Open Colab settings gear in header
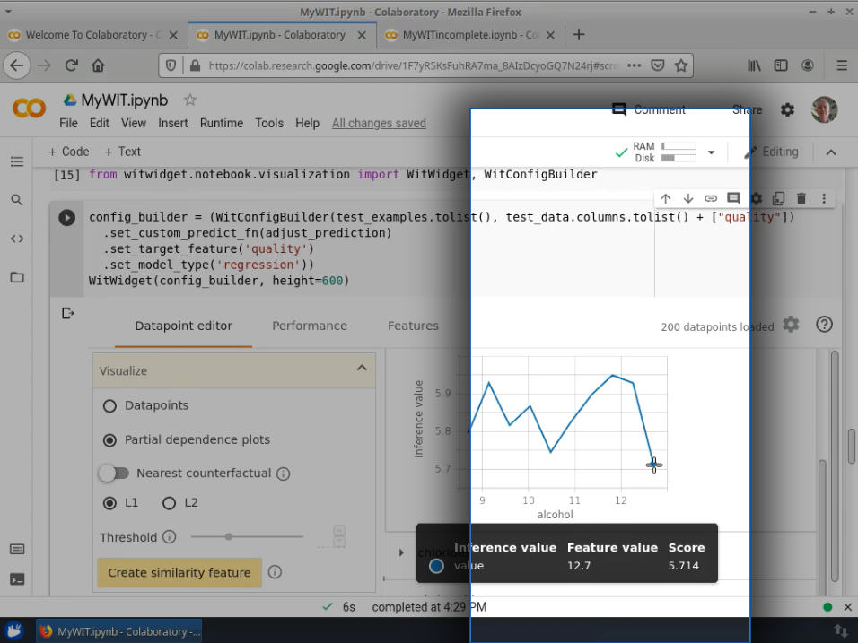The image size is (858, 643). click(x=787, y=110)
